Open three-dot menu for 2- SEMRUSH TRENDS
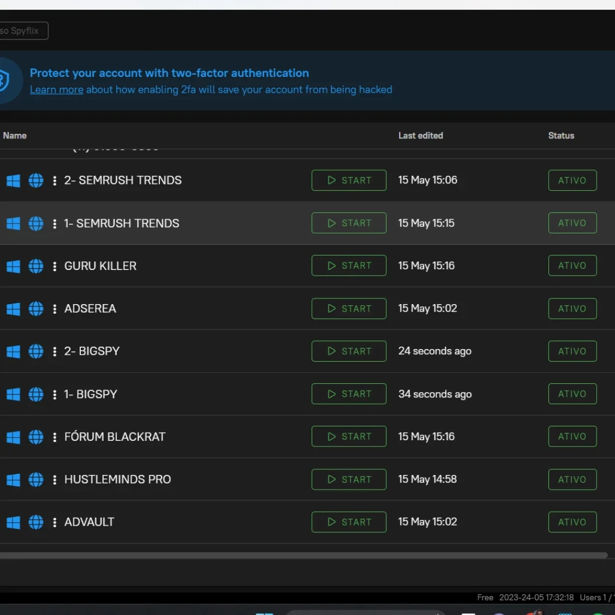615x615 pixels. point(55,181)
